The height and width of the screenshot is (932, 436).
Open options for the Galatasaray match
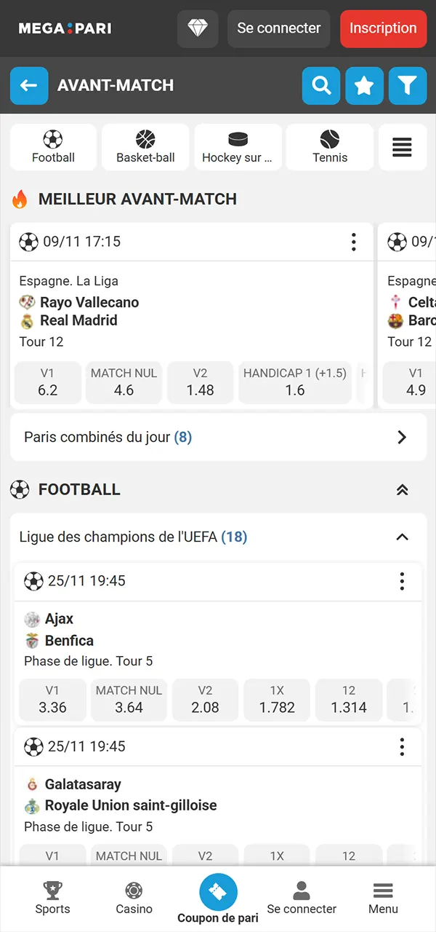pyautogui.click(x=402, y=746)
